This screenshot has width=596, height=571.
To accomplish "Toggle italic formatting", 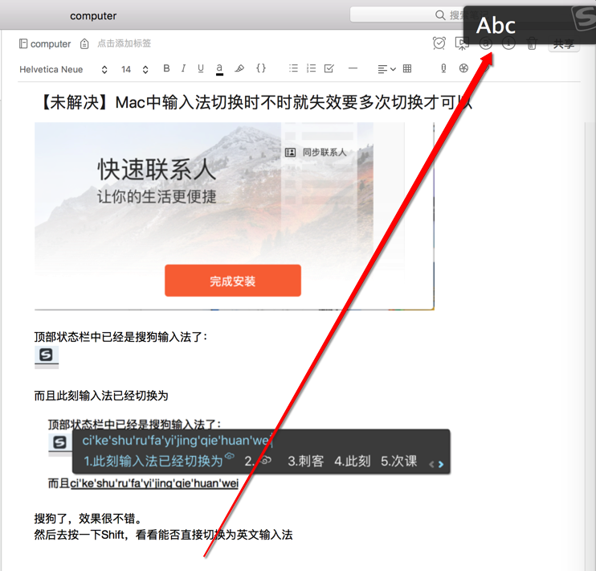I will click(x=183, y=68).
